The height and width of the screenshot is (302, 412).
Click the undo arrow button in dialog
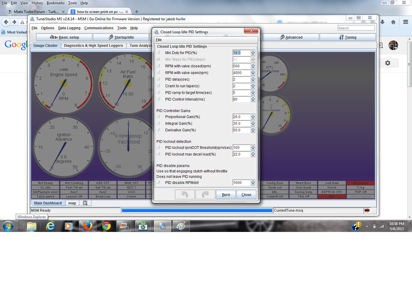[x=185, y=194]
